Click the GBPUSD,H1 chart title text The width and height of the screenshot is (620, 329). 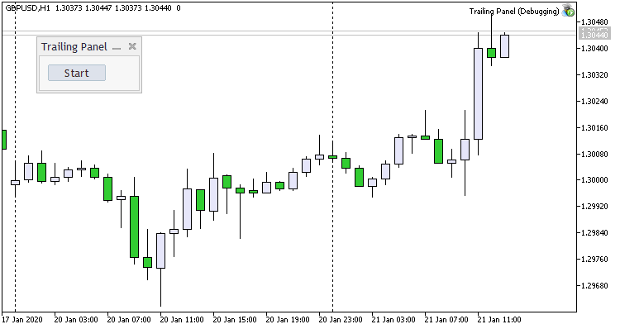coord(27,8)
